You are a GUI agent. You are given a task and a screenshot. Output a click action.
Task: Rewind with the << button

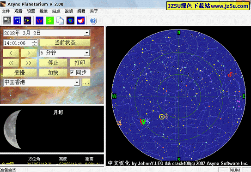(x=11, y=63)
